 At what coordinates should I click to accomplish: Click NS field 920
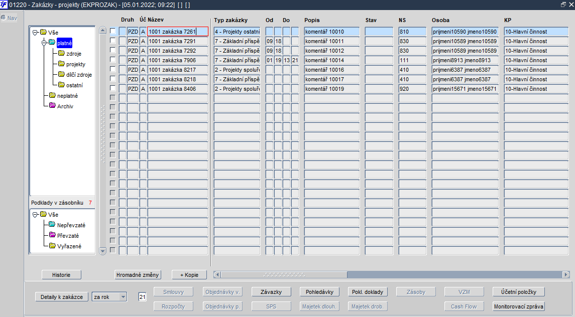click(413, 89)
